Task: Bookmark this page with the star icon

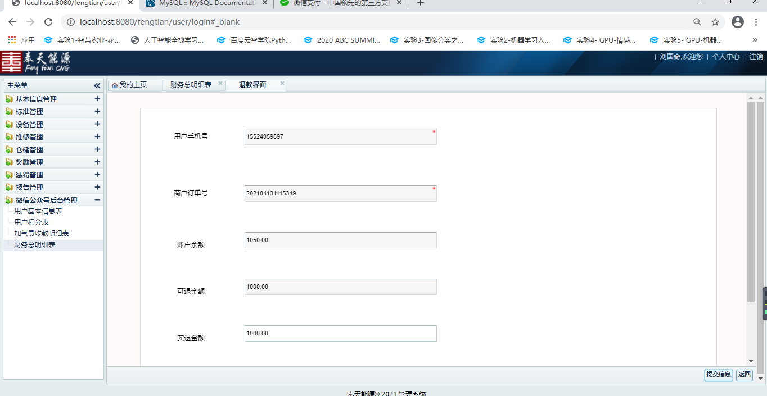Action: (715, 22)
